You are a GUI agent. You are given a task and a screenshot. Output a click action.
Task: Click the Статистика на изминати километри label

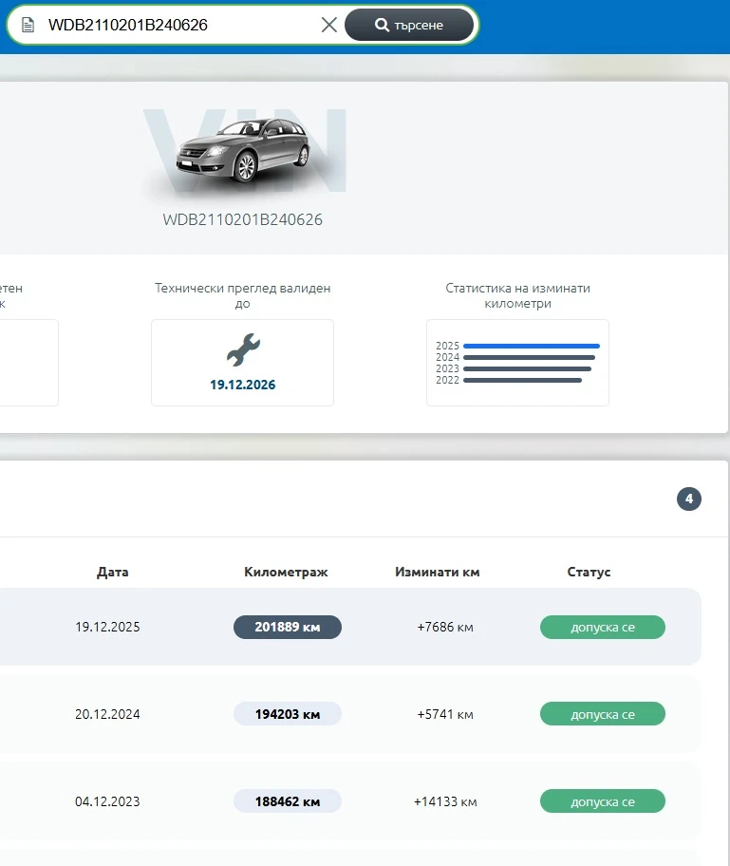(x=517, y=295)
